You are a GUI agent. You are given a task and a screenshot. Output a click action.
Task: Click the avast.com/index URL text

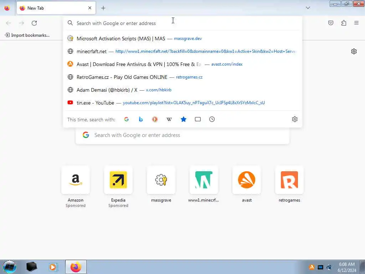[227, 64]
